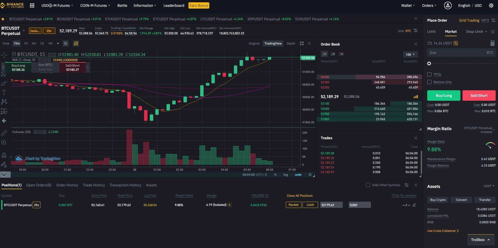Screen dimensions: 498x248
Task: Select the text annotation tool
Action: point(4,92)
